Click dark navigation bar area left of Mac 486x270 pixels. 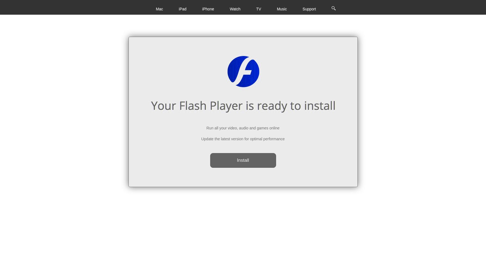[76, 7]
